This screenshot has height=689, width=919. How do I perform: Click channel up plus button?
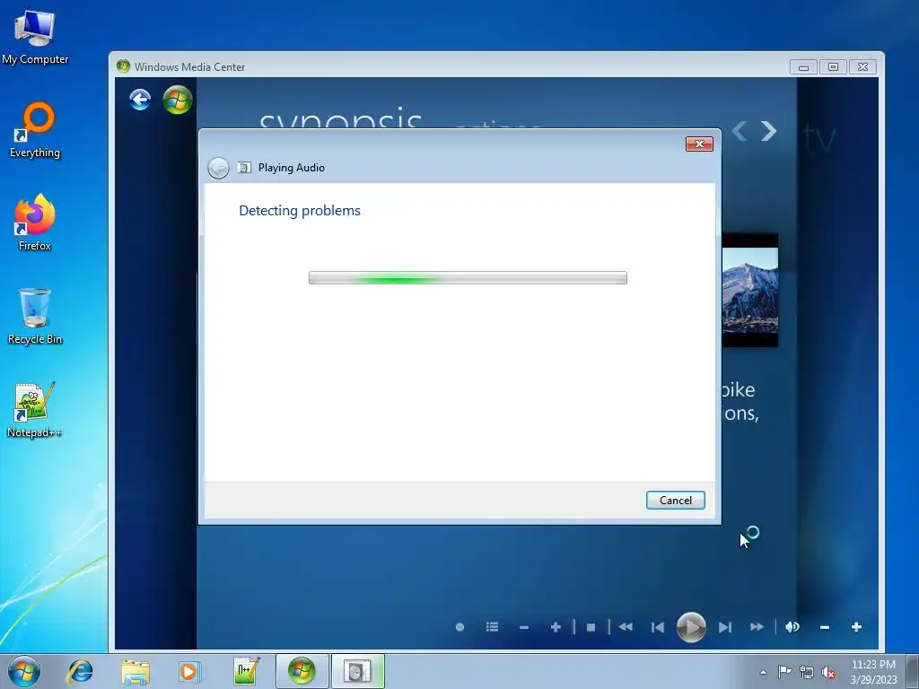click(556, 627)
